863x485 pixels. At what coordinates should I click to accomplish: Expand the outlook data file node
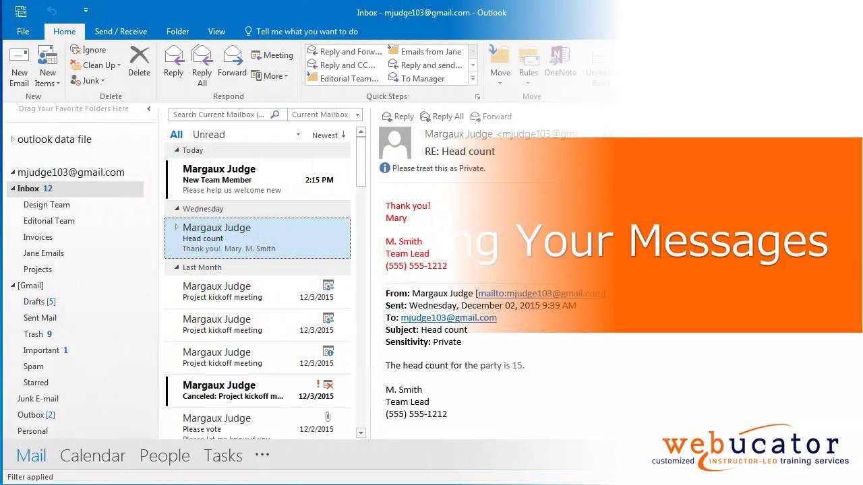pos(12,139)
